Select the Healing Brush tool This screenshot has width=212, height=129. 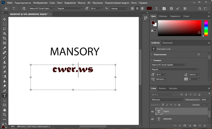(4, 53)
